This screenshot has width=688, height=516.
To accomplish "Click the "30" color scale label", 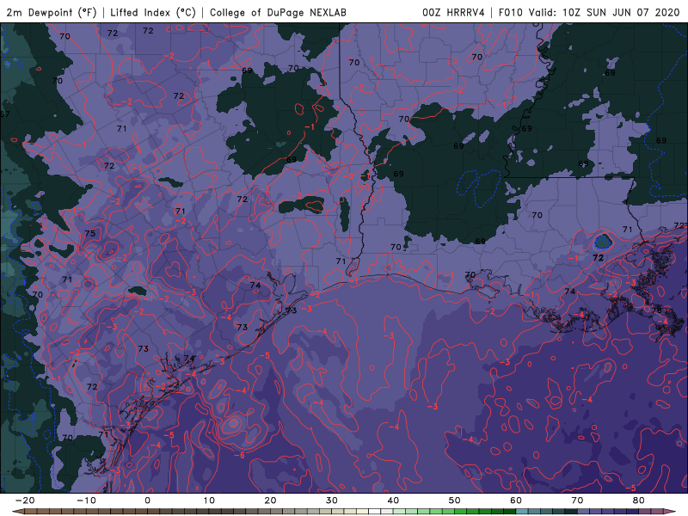I will click(x=332, y=501).
